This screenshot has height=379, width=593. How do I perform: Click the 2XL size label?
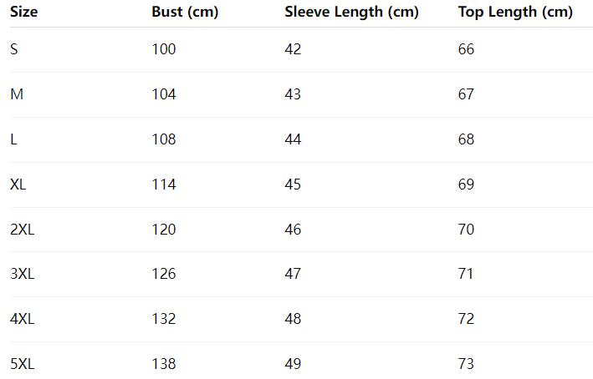[x=23, y=230]
